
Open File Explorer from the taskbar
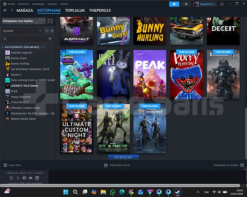(103, 192)
